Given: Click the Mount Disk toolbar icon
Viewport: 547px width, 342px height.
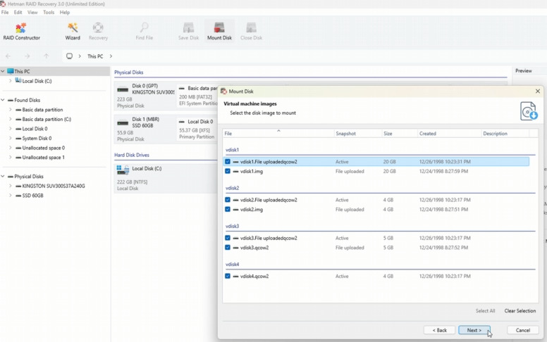Looking at the screenshot, I should coord(219,32).
